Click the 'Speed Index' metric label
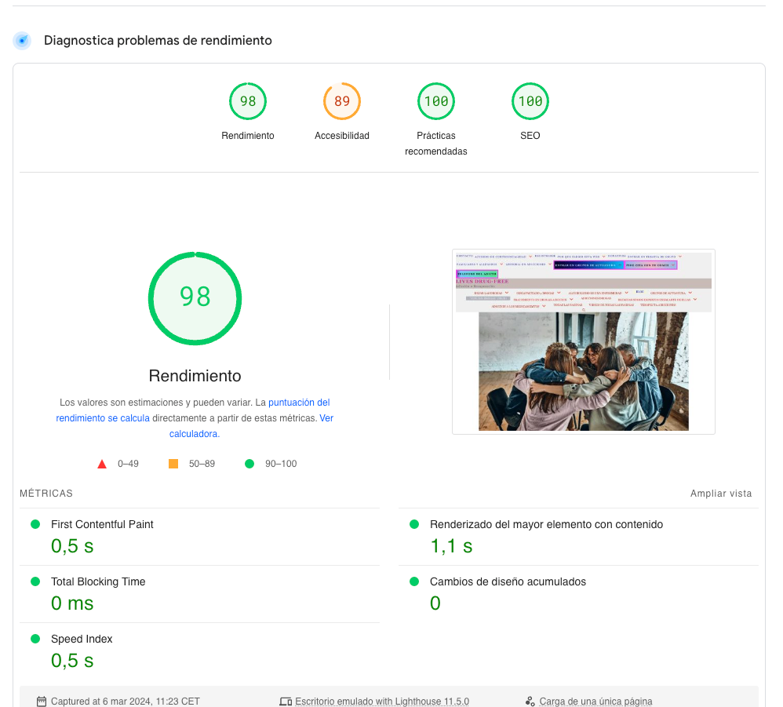 click(82, 639)
